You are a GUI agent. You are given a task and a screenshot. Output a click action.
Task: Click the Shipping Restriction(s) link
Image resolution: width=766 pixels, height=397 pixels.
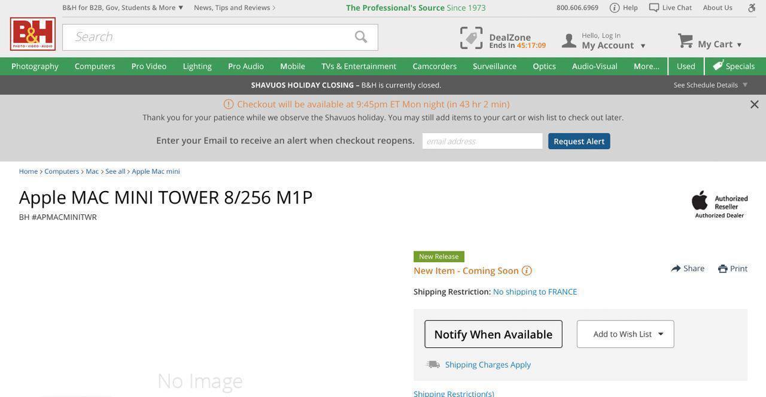point(454,393)
